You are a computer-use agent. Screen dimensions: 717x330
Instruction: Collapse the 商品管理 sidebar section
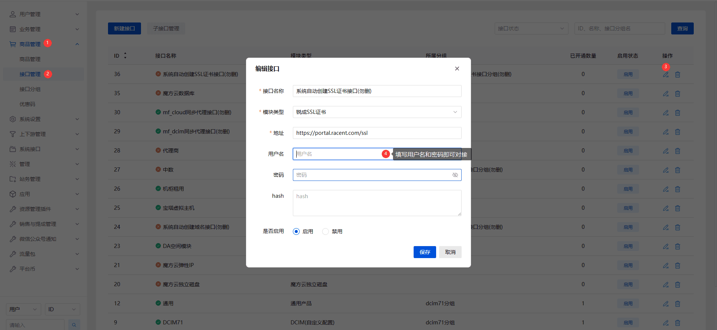[x=77, y=44]
